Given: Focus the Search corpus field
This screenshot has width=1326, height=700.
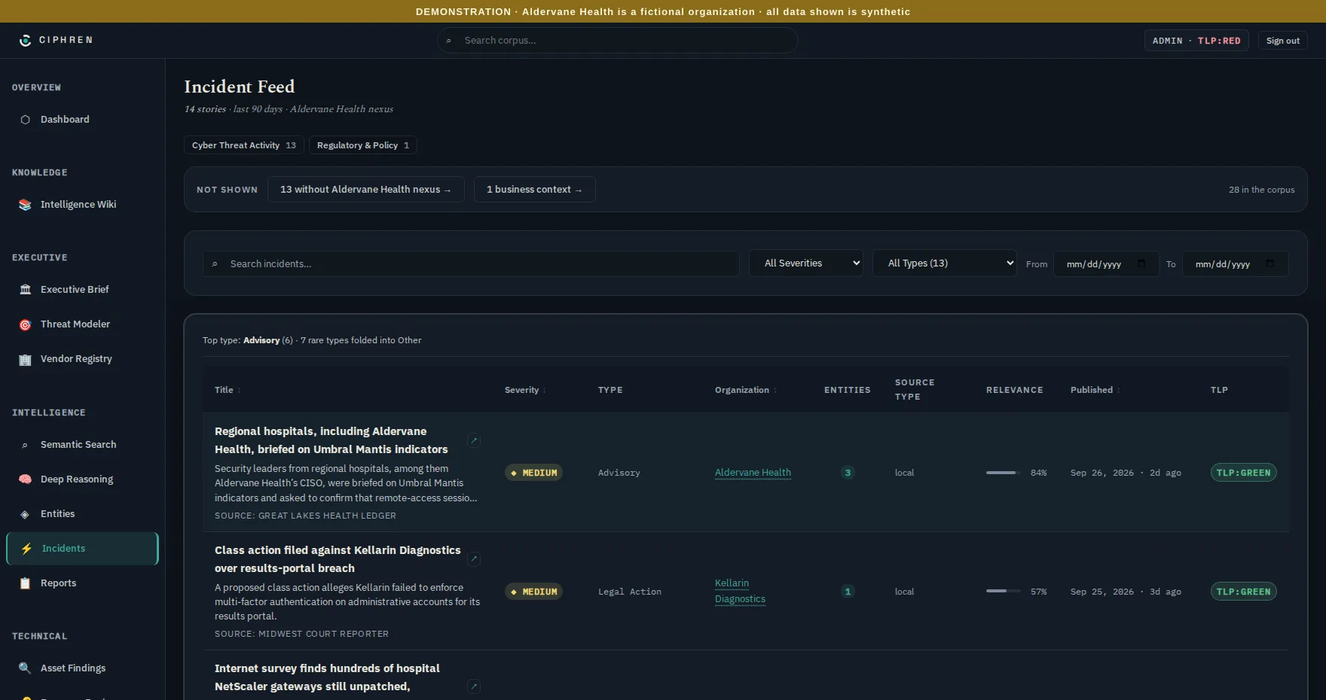Looking at the screenshot, I should tap(618, 41).
